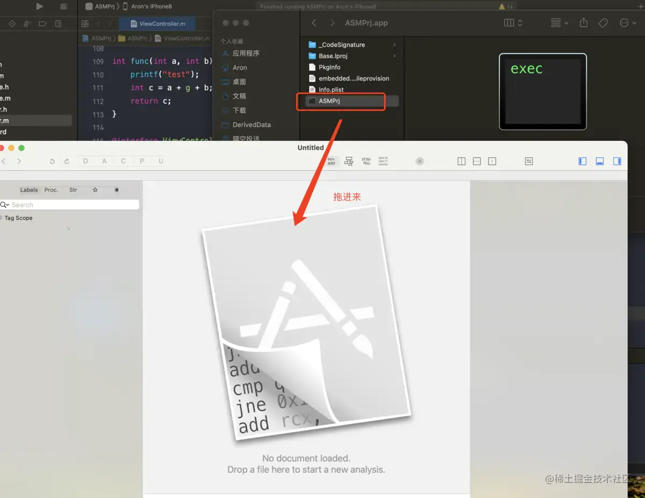Select the single-view layout icon in Hopper
The image size is (645, 498).
[492, 161]
